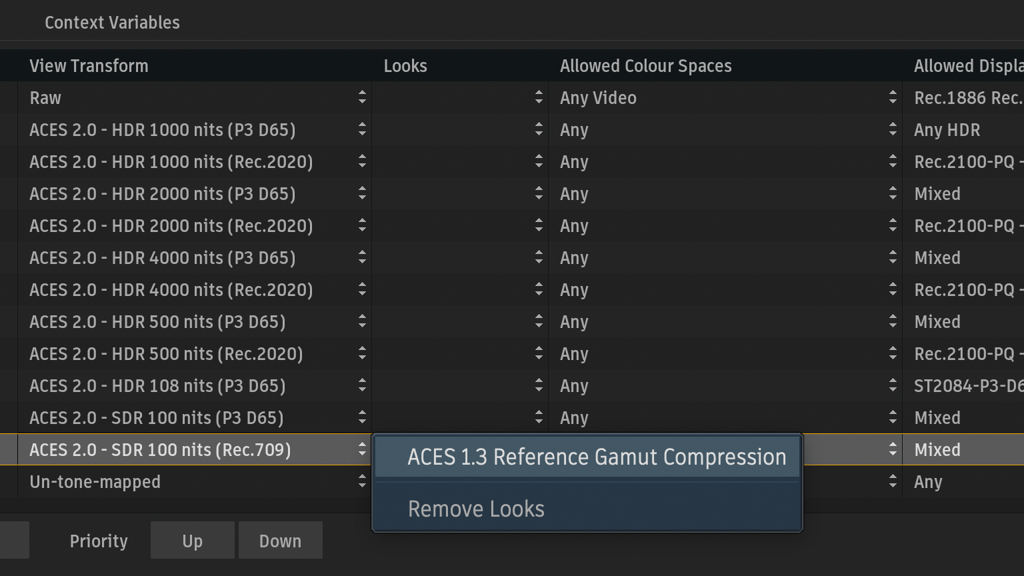Open Looks selector arrows on Raw row

pos(539,98)
